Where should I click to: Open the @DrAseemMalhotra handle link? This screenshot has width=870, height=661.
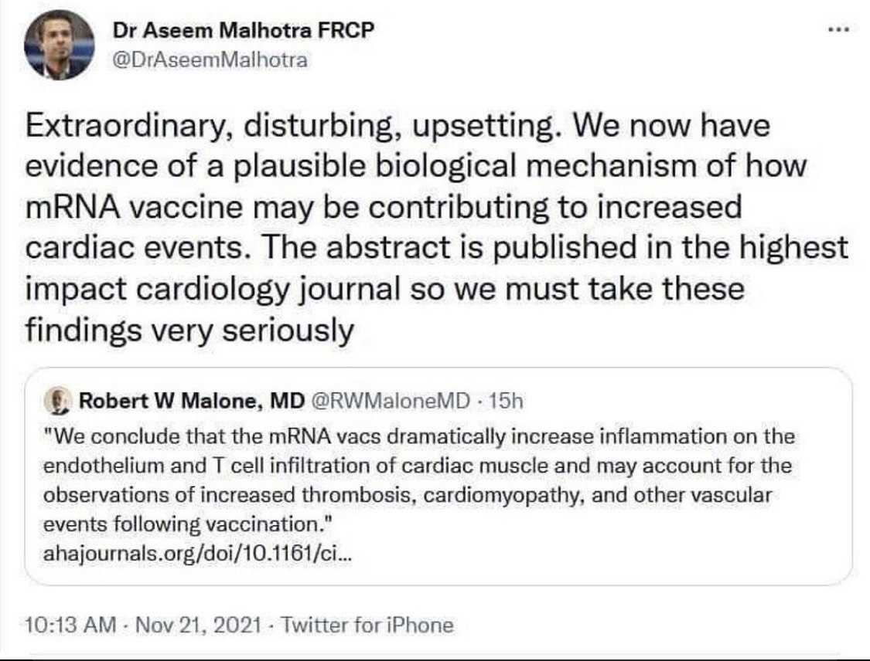tap(210, 60)
